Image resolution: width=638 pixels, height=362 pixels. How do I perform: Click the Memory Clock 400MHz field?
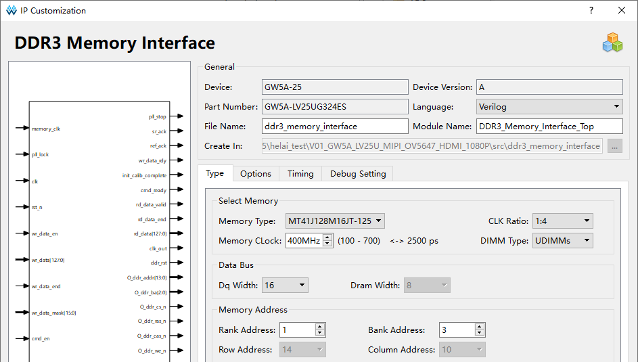point(304,240)
